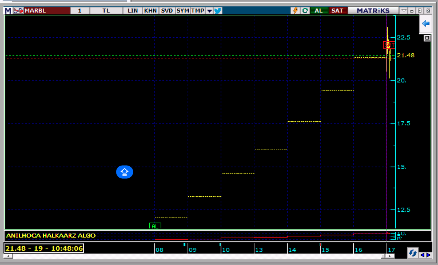Click the 21.48 price label

(406, 55)
